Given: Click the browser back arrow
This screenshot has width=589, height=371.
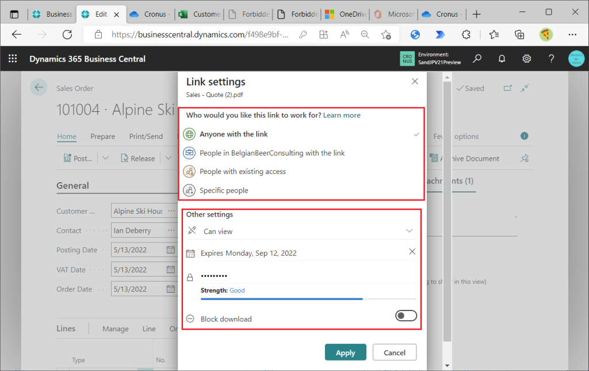Looking at the screenshot, I should [x=17, y=35].
